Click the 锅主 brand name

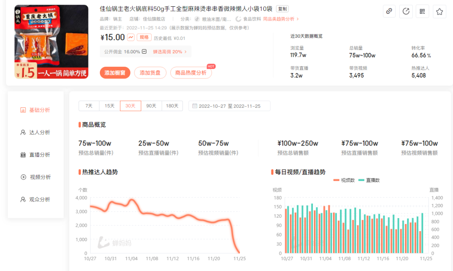[x=117, y=19]
